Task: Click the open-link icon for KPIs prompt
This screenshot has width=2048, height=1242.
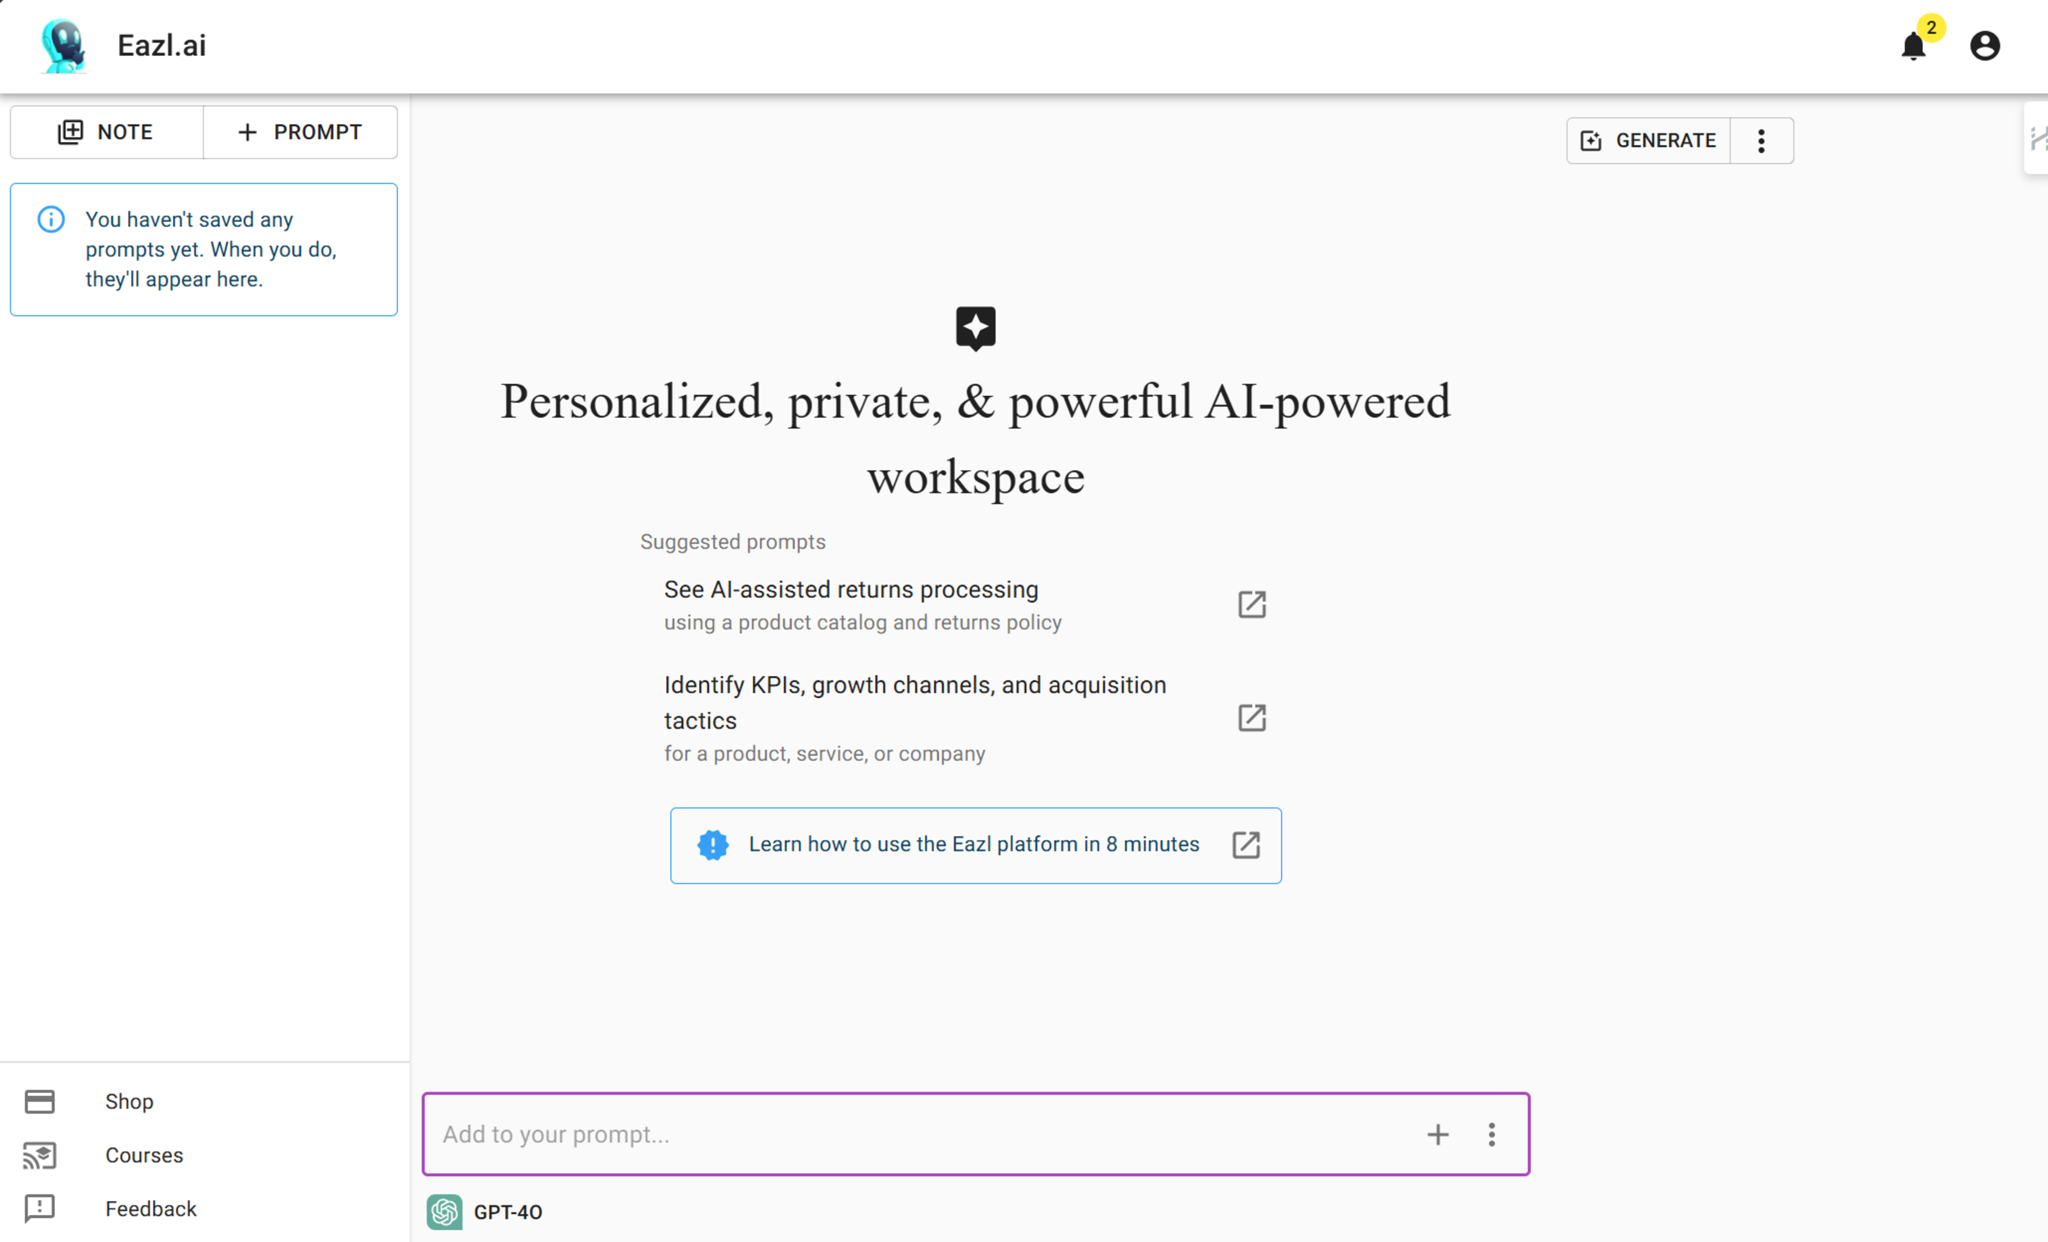Action: 1251,717
